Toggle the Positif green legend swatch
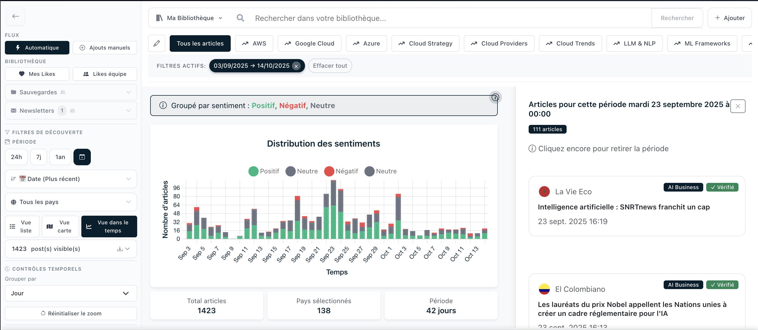Screen dimensions: 758x330 [253, 171]
